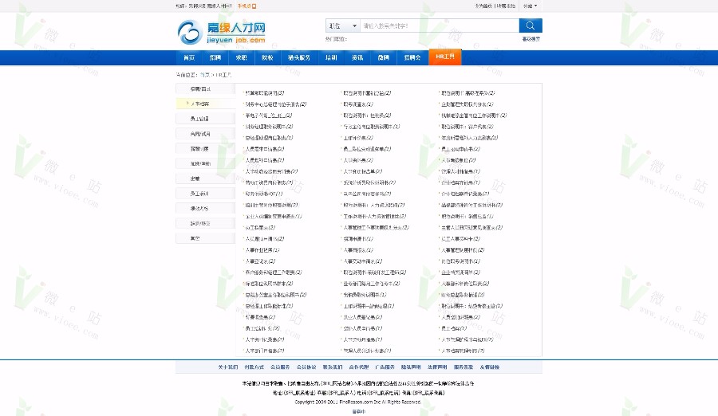
Task: Open the 人事日报表 document link
Action: (x=358, y=250)
